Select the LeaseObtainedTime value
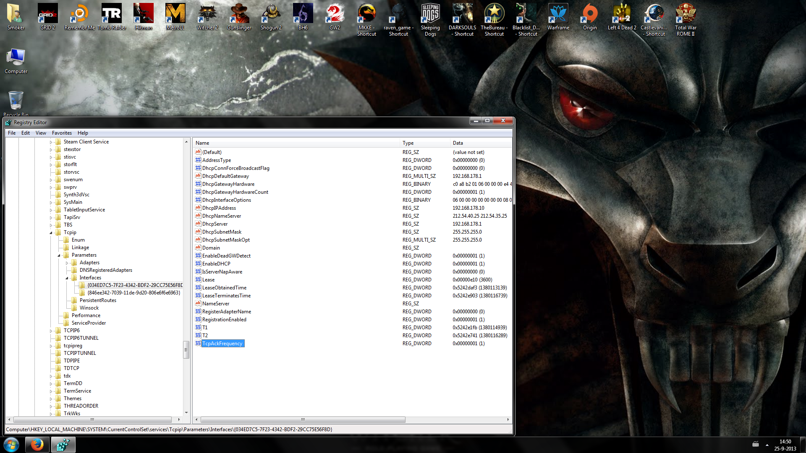This screenshot has width=806, height=453. pyautogui.click(x=224, y=288)
